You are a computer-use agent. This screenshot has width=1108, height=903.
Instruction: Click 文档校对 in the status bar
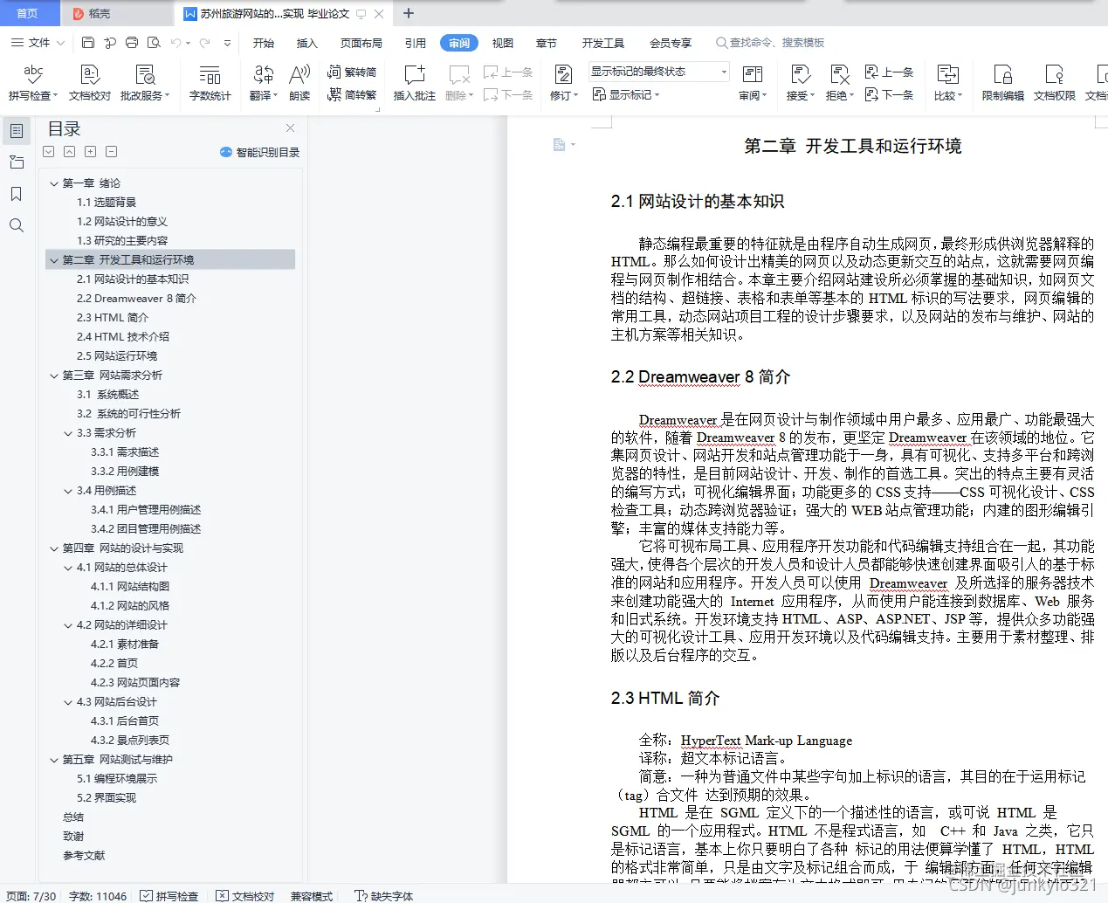245,895
